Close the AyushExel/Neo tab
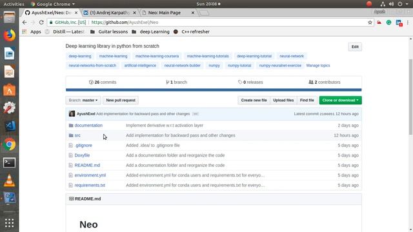The image size is (413, 232). coord(76,13)
